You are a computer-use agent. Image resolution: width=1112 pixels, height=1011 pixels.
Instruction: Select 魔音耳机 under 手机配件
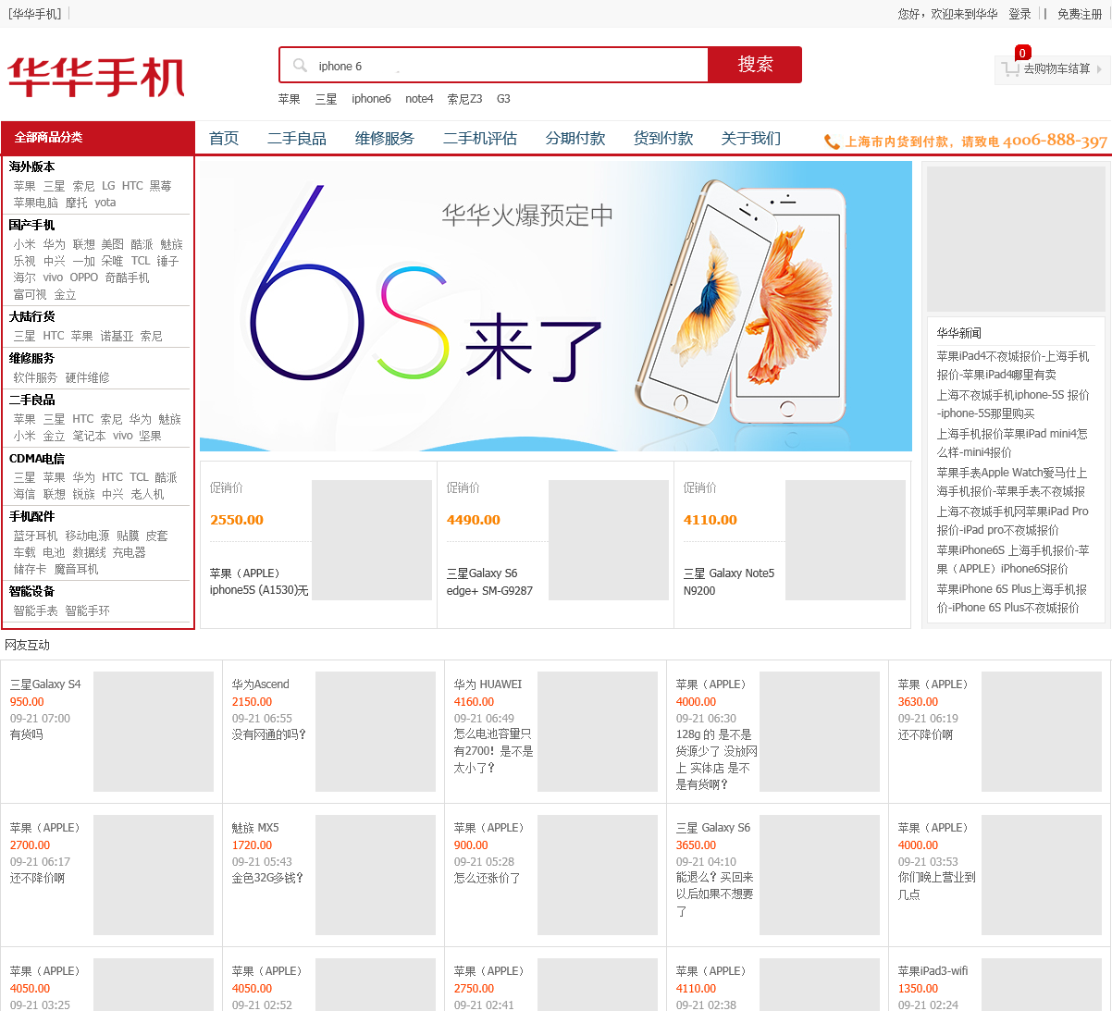click(76, 569)
